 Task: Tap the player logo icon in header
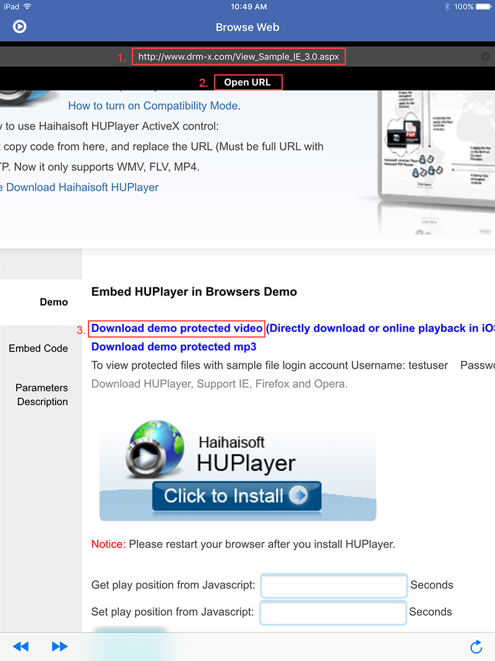click(x=19, y=27)
